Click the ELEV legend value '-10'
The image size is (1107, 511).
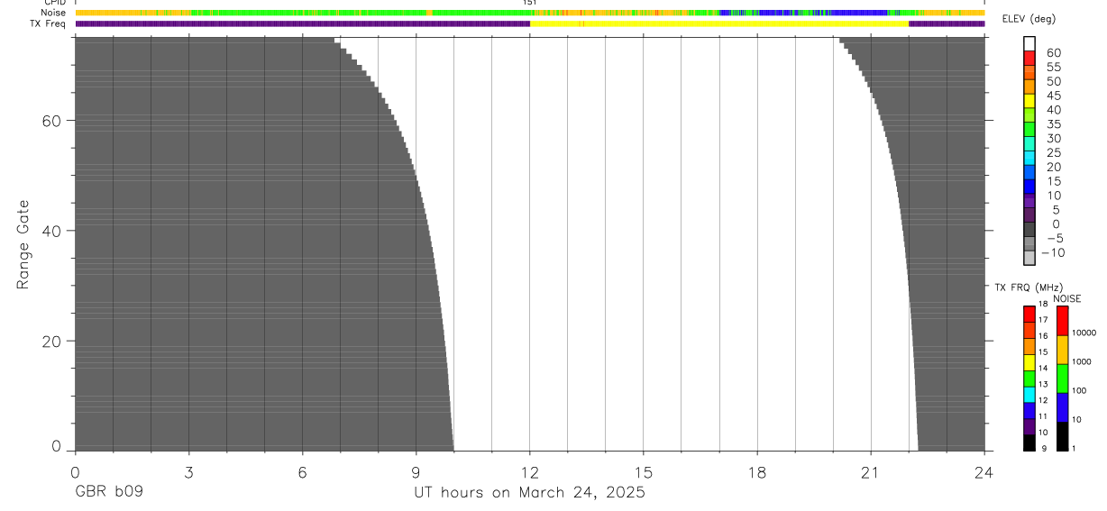(1053, 252)
